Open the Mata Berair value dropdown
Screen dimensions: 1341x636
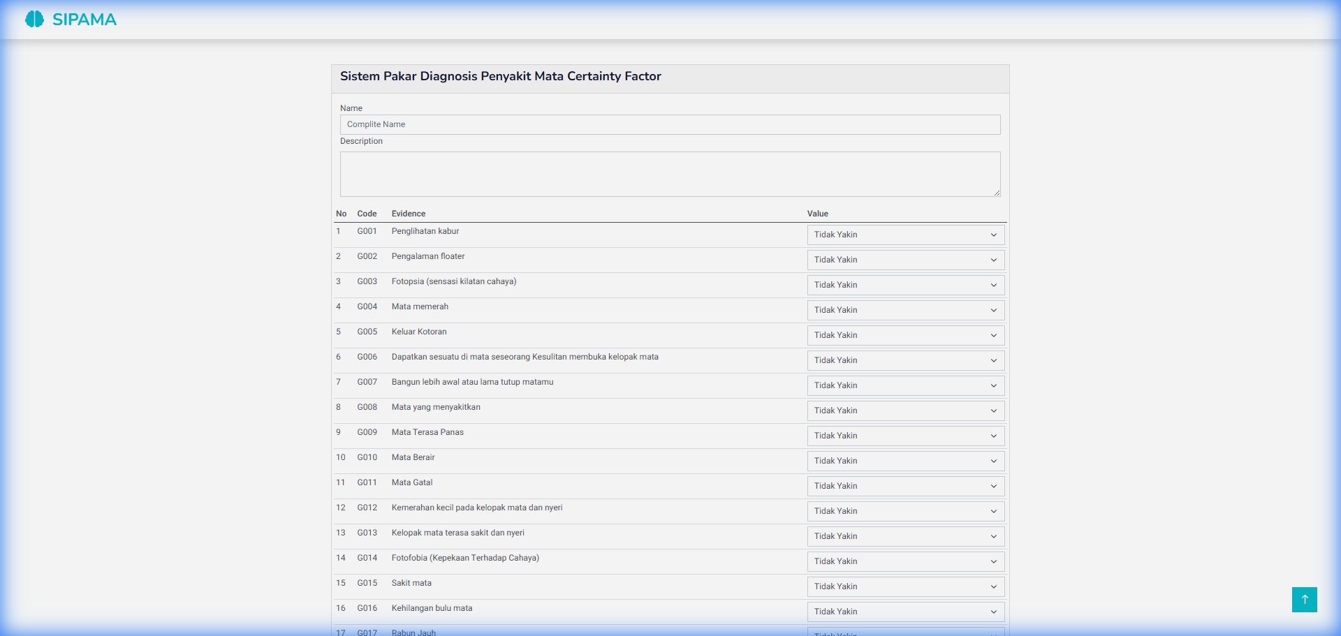coord(905,461)
